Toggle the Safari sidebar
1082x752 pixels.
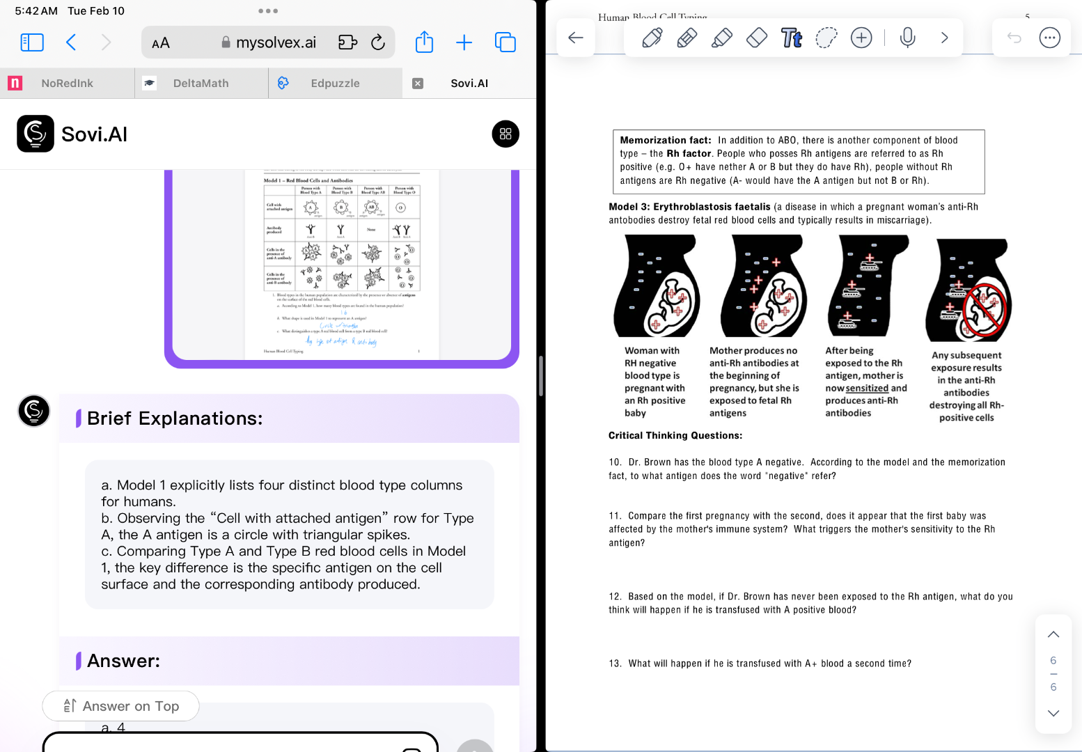coord(32,42)
